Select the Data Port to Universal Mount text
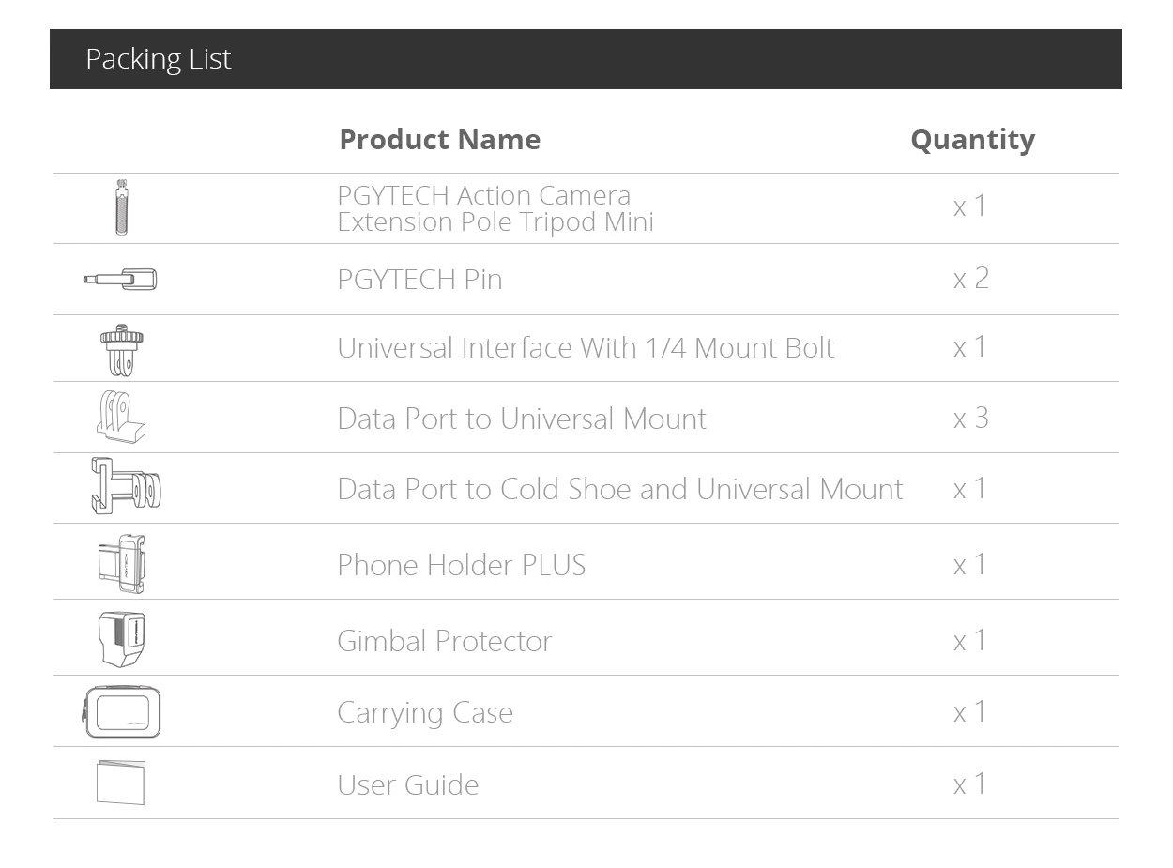Screen dimensions: 1173x868 (x=522, y=418)
